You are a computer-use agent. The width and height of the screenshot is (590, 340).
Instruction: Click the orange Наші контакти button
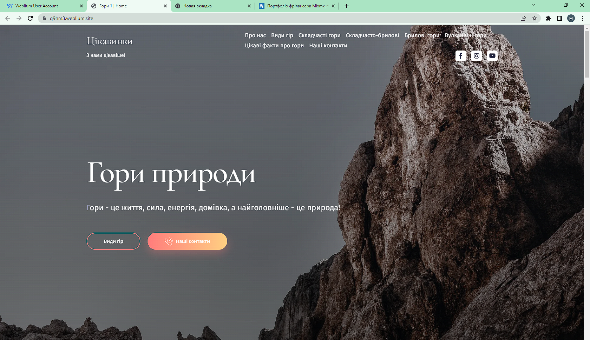187,241
